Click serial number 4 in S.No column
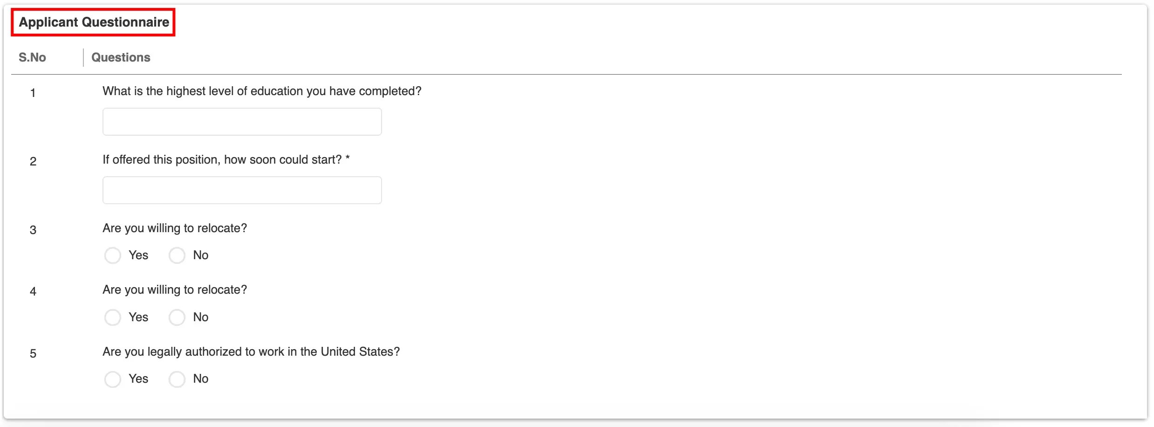 pos(33,291)
